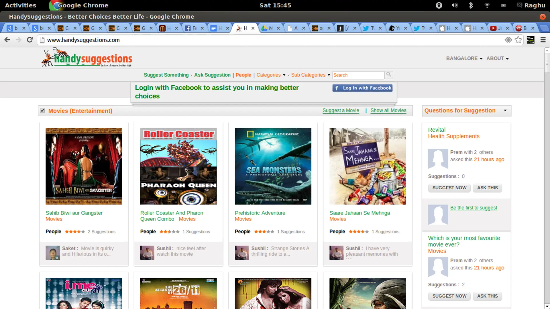Click ASK THIS for favourite movie question
Viewport: 550px width, 309px height.
[487, 296]
